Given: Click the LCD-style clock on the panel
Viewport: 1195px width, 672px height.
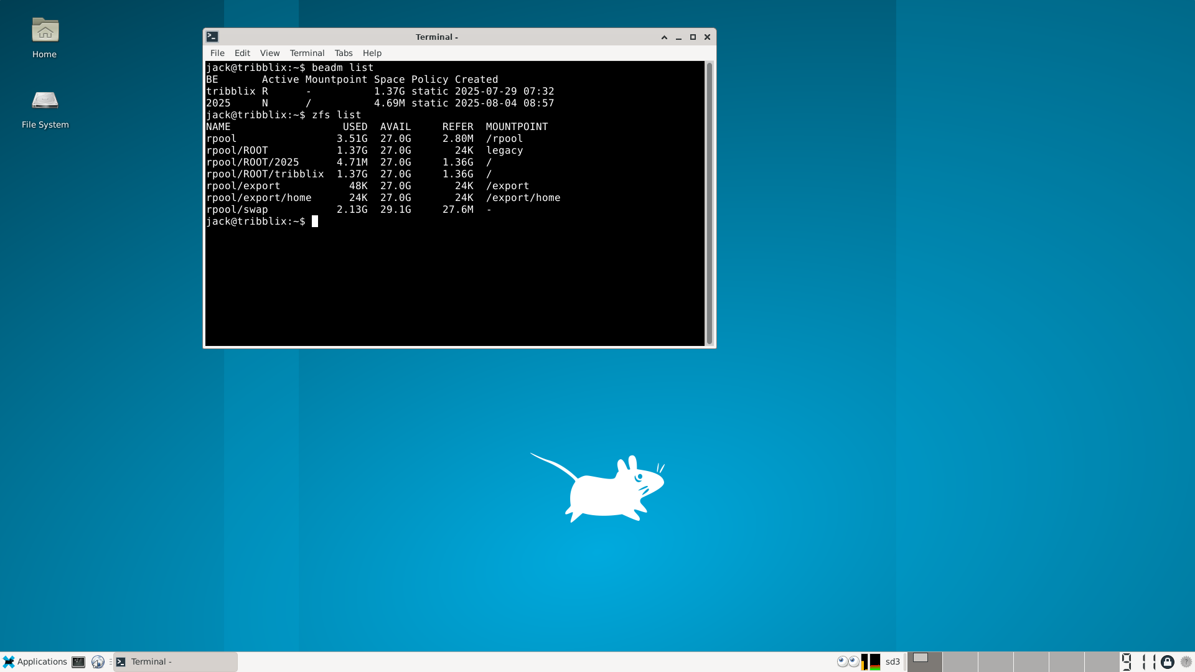Looking at the screenshot, I should pyautogui.click(x=1139, y=662).
